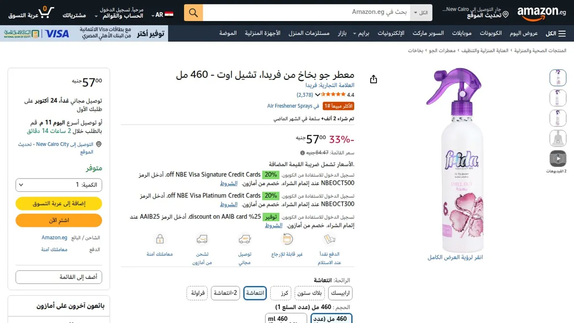Viewport: 574px width, 323px height.
Task: Click the الدفع نقداً عند الاستلام icon
Action: [329, 239]
